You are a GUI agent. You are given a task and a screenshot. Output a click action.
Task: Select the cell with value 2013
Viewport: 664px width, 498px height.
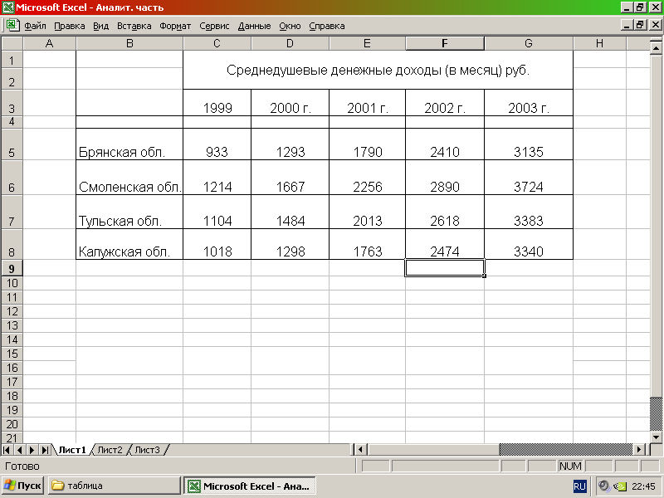pyautogui.click(x=367, y=212)
